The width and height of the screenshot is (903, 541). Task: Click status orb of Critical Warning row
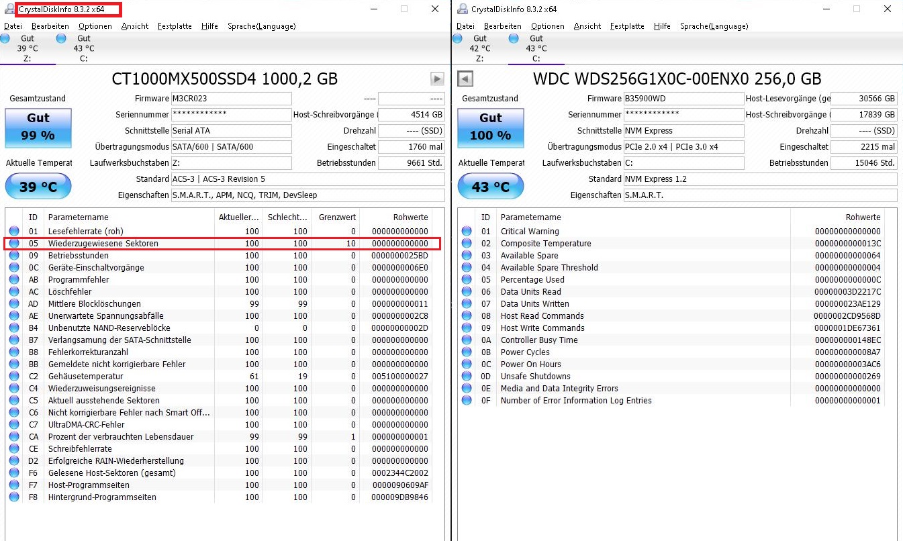[467, 232]
